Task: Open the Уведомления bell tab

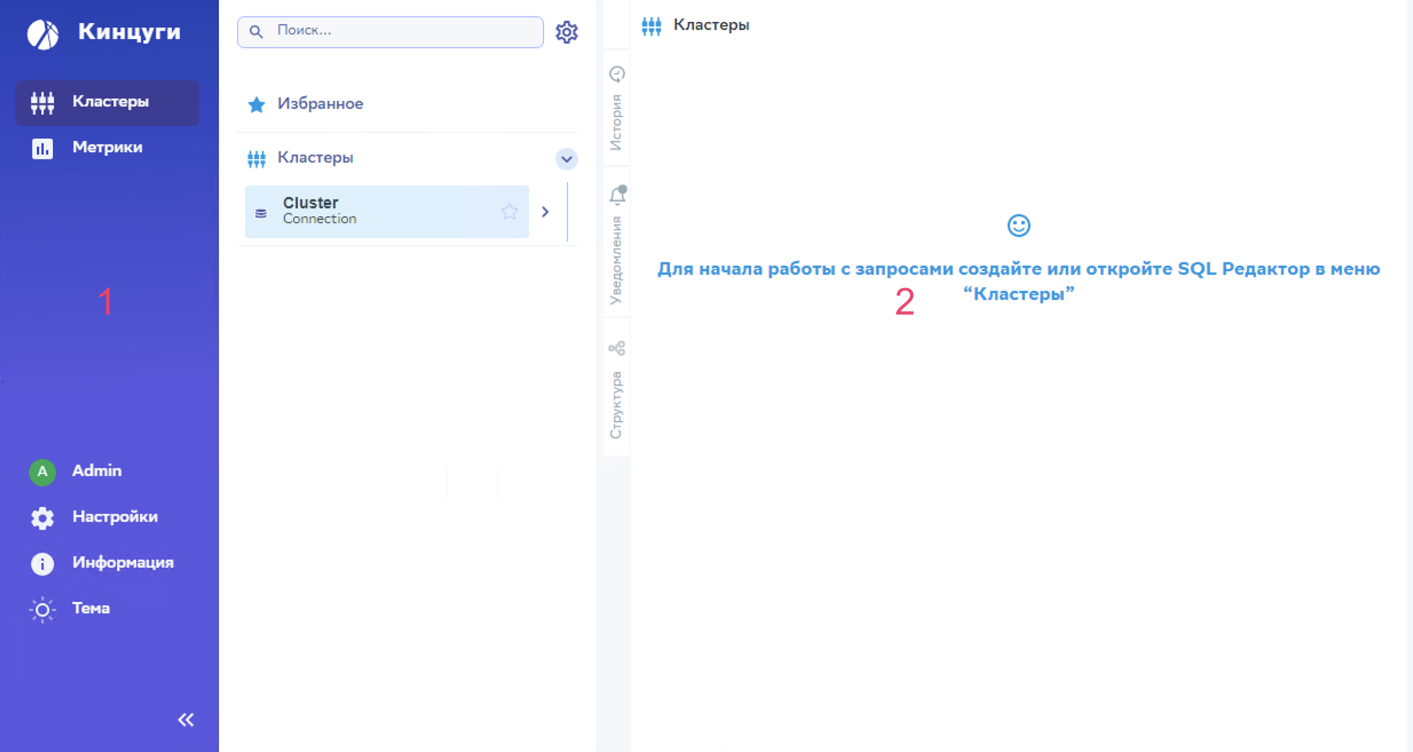Action: click(617, 243)
